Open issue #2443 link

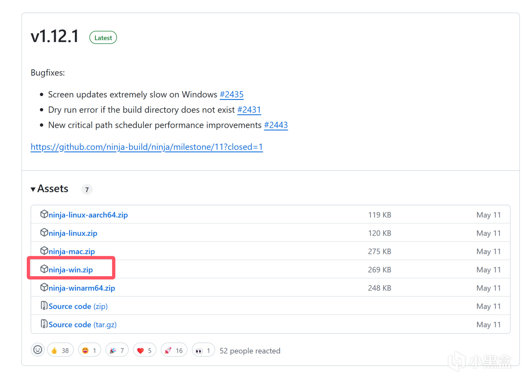[x=276, y=125]
